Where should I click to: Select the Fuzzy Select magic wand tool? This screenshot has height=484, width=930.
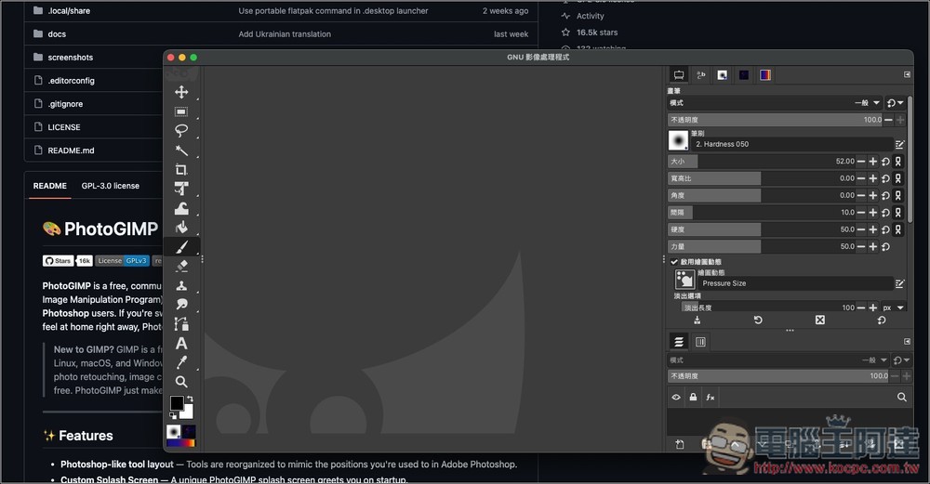181,150
